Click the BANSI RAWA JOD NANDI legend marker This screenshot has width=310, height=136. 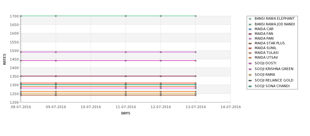pos(250,24)
